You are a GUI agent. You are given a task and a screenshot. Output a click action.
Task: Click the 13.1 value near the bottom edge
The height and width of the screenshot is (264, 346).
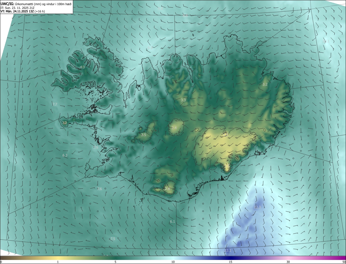(228, 250)
